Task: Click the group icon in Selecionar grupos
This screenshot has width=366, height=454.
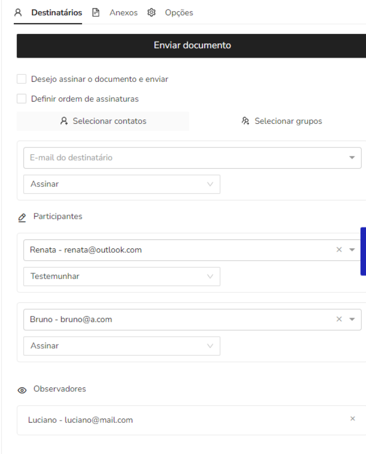Action: tap(245, 121)
